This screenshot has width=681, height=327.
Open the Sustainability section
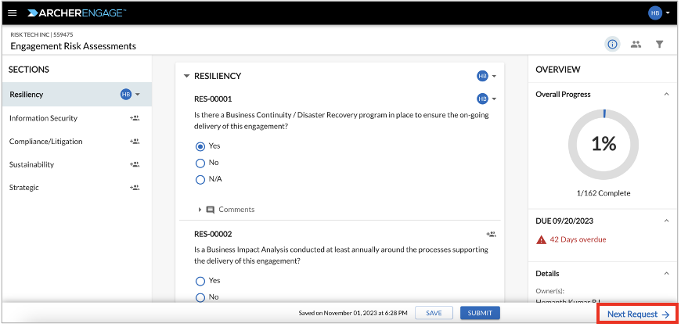32,164
